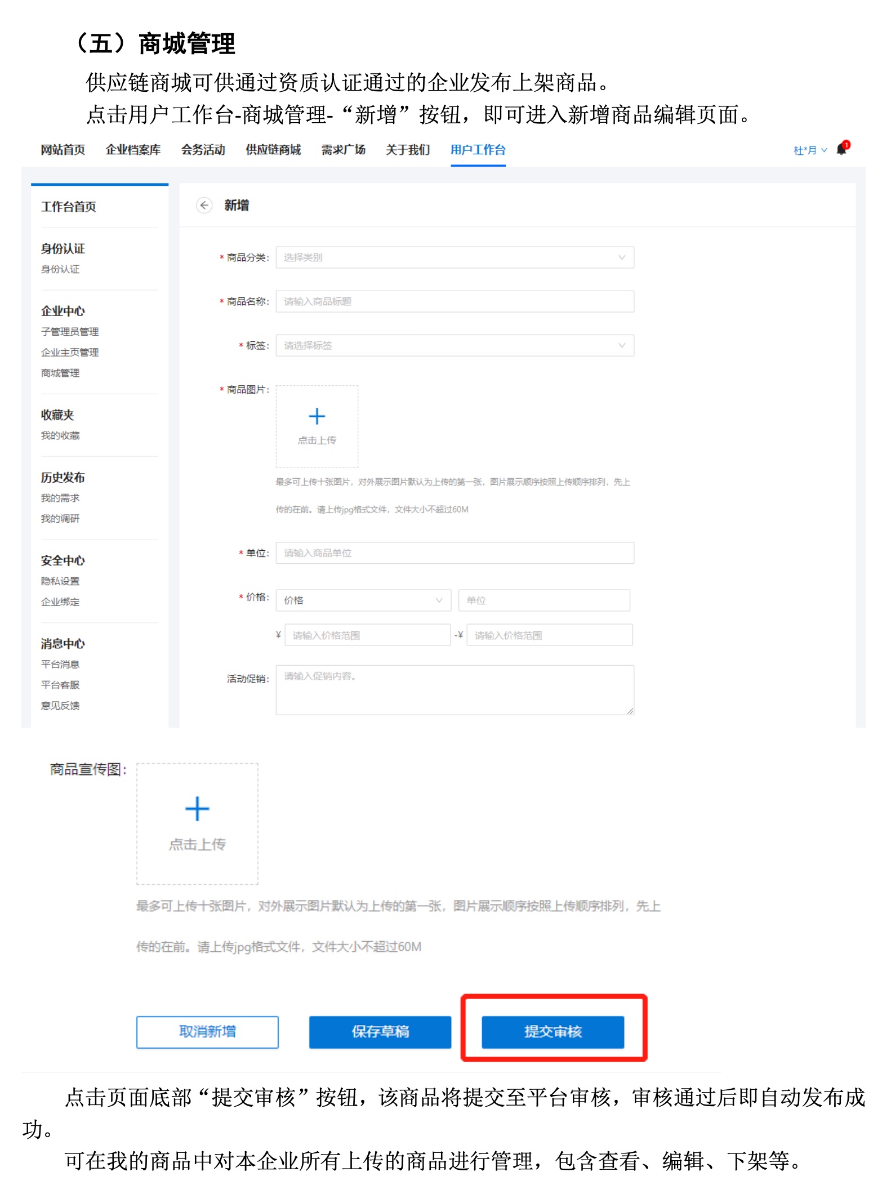This screenshot has height=1185, width=882.
Task: Open 供应链商城 navigation item
Action: click(273, 150)
